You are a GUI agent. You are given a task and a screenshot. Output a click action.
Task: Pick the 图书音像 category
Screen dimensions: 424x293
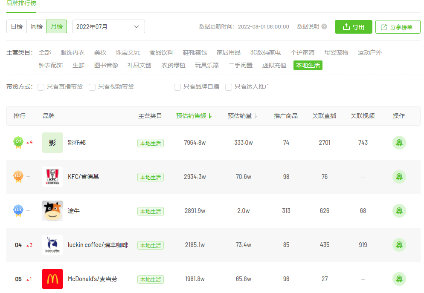point(106,65)
